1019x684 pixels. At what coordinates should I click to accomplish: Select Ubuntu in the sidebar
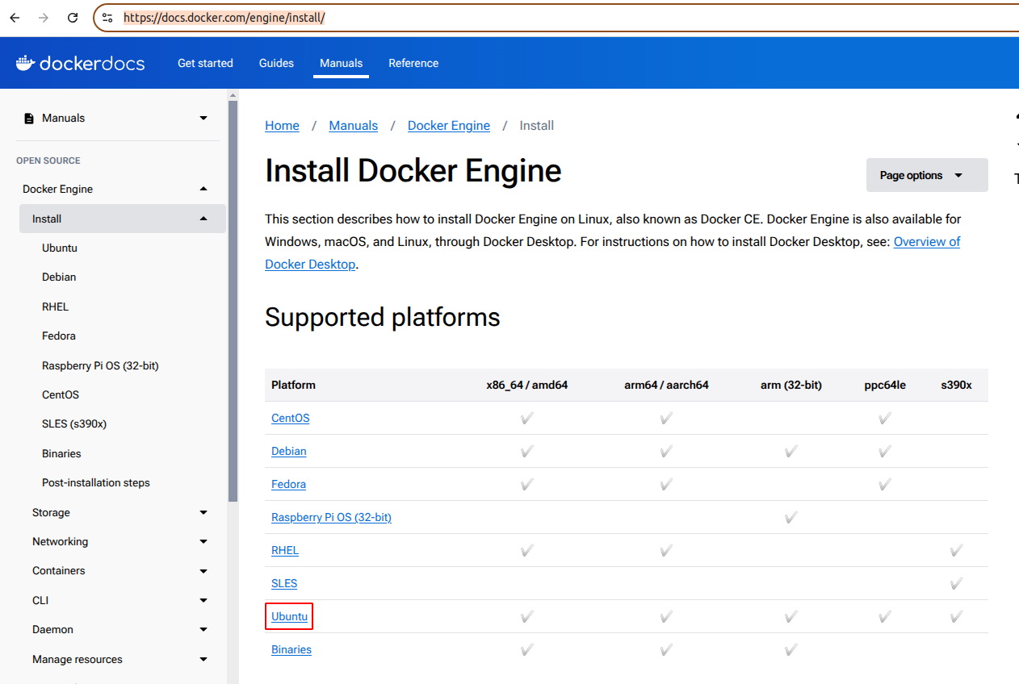60,248
